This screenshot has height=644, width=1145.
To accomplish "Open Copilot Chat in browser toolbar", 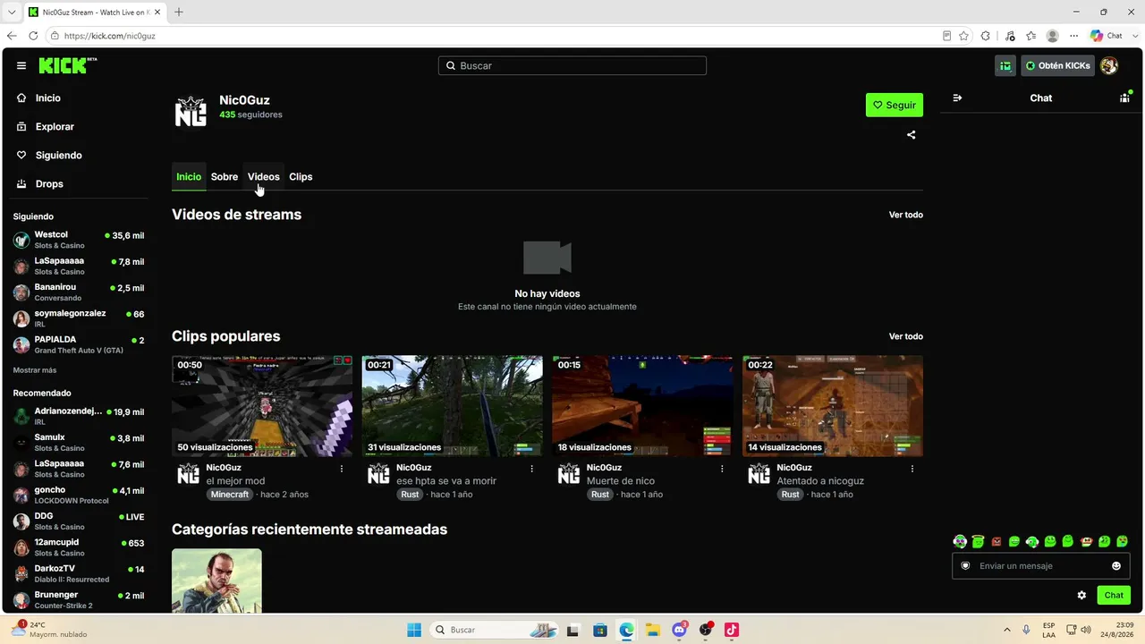I will [x=1106, y=36].
